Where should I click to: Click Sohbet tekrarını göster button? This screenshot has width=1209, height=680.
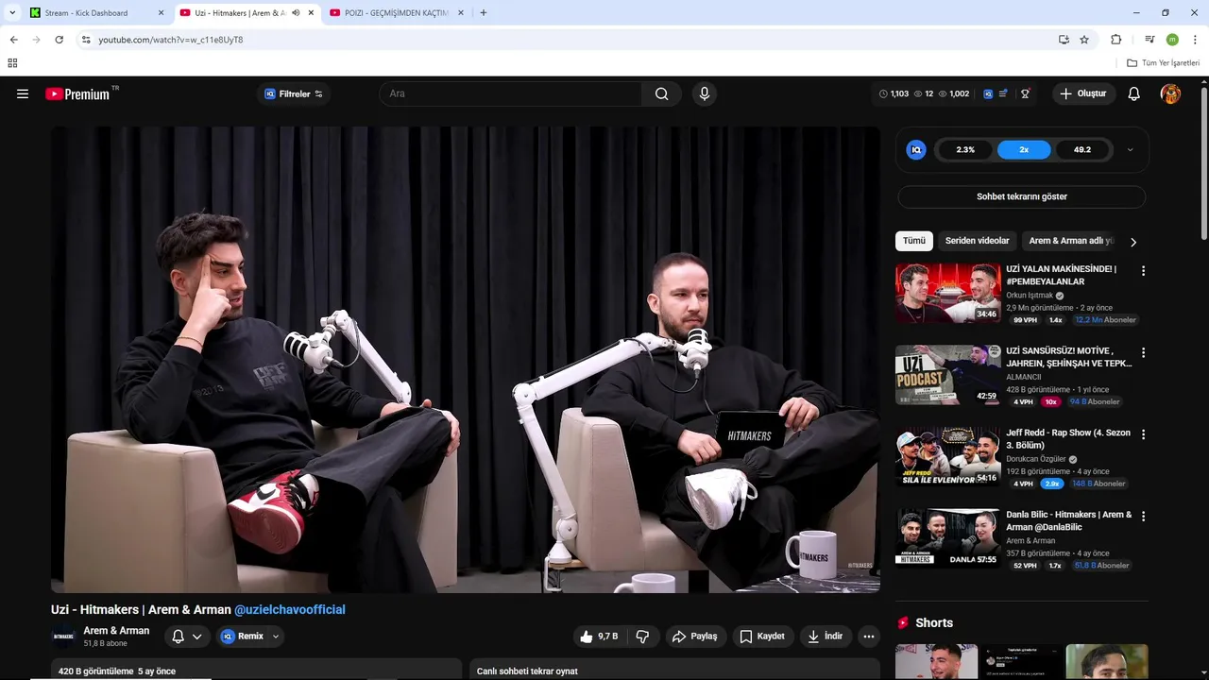(x=1022, y=196)
